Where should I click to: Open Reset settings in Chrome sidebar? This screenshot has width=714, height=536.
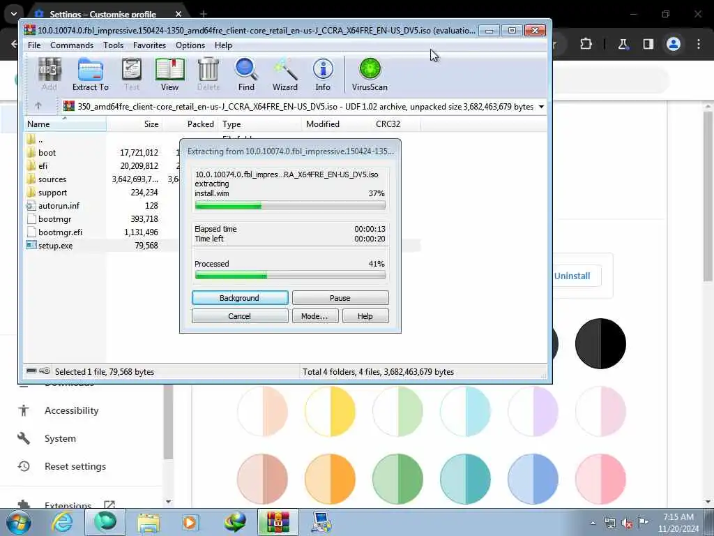[75, 466]
